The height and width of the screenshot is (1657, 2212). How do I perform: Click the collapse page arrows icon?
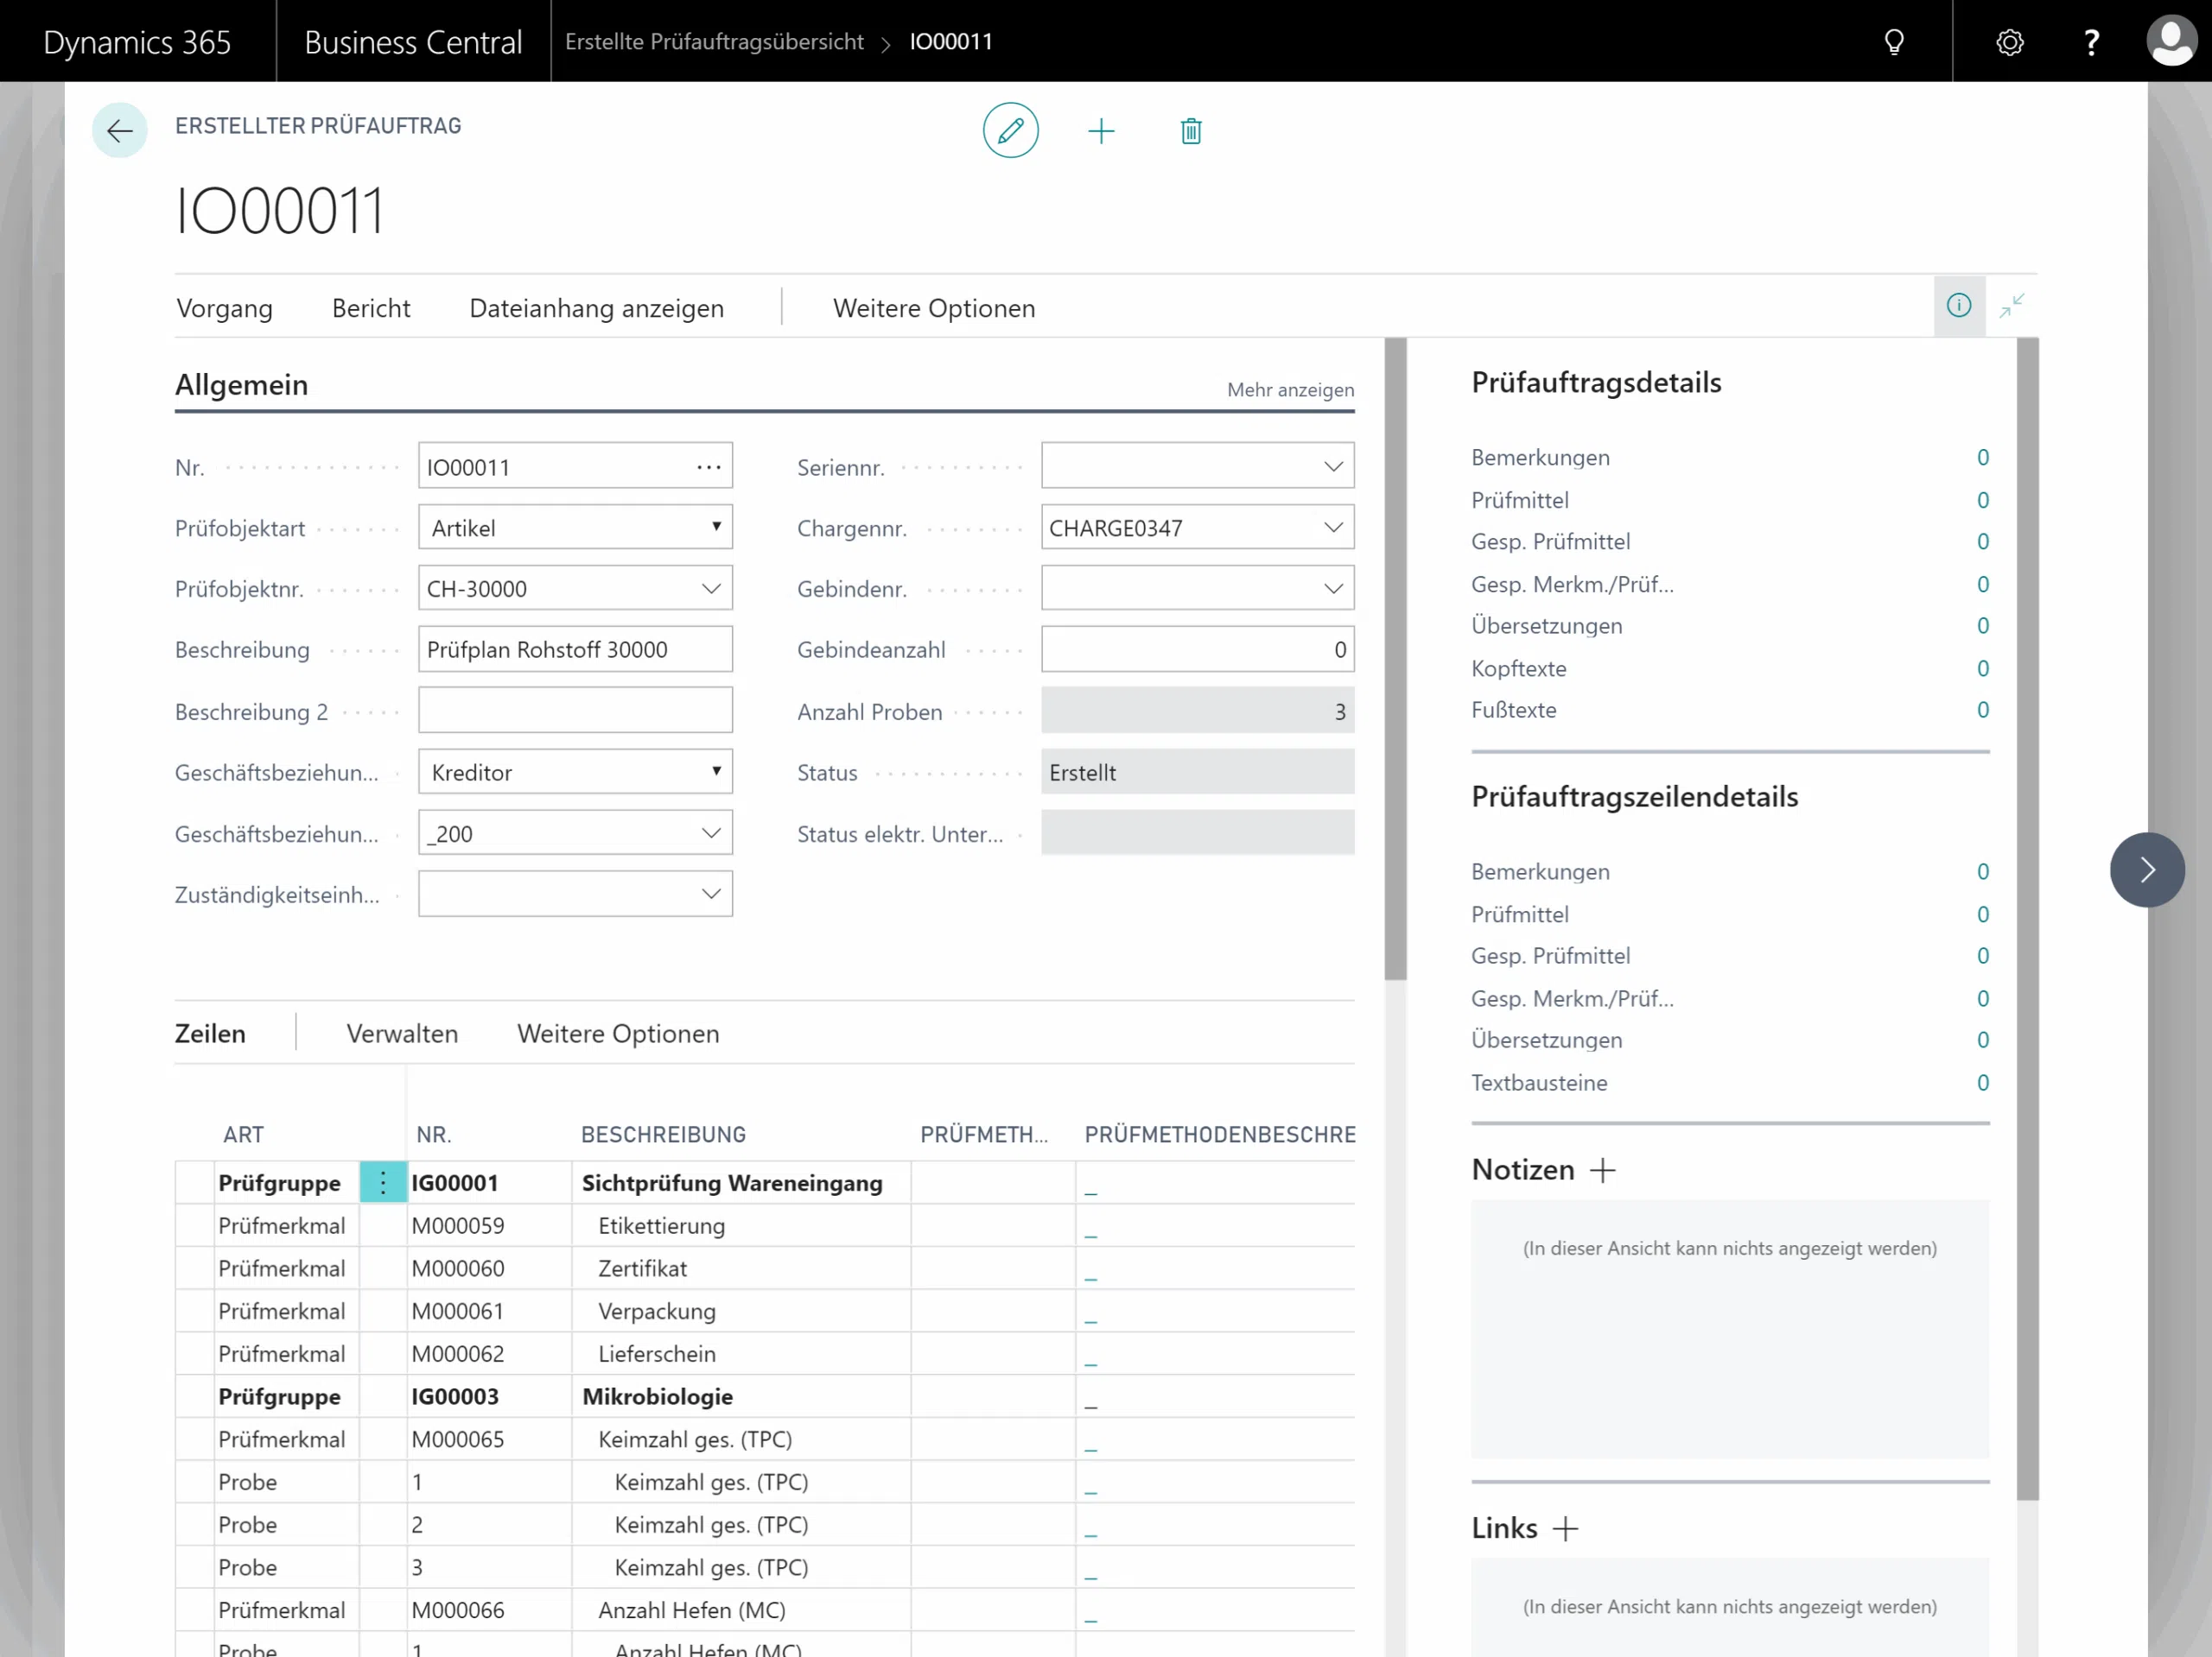2011,305
